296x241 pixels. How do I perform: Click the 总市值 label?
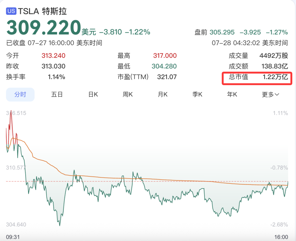click(x=238, y=77)
